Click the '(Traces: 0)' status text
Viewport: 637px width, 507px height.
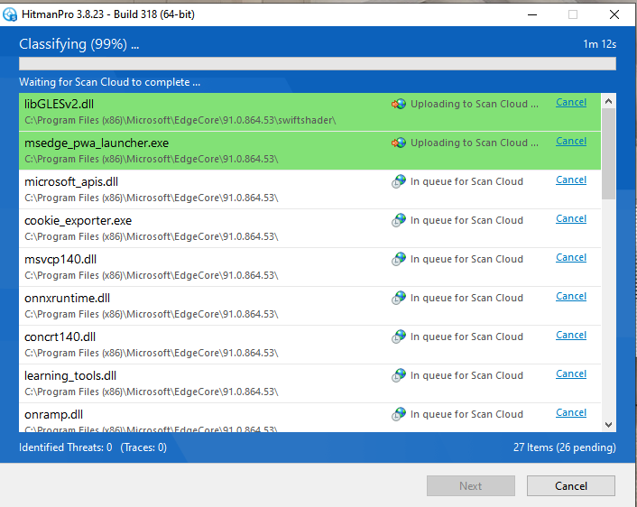coord(143,447)
